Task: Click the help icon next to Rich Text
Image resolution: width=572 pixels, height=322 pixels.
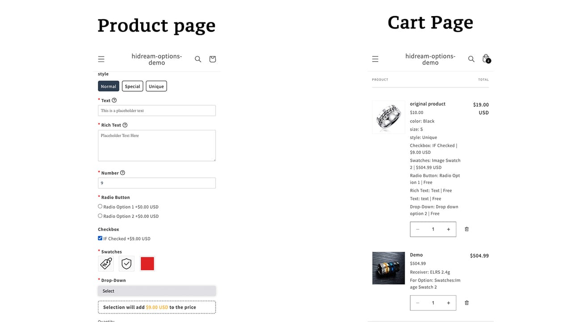Action: click(125, 125)
